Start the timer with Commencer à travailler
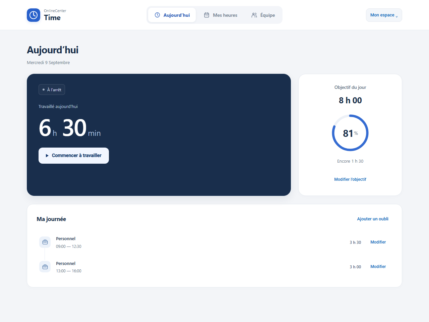This screenshot has height=322, width=429. coord(74,156)
